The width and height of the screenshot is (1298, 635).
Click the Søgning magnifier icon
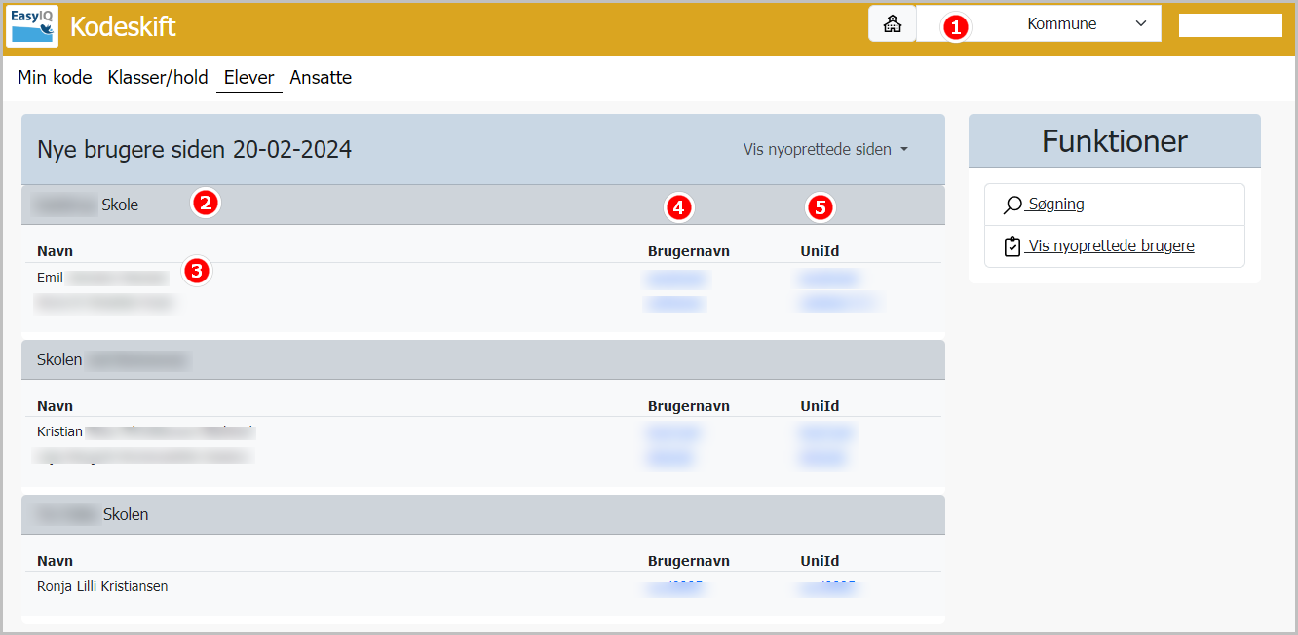point(1012,205)
